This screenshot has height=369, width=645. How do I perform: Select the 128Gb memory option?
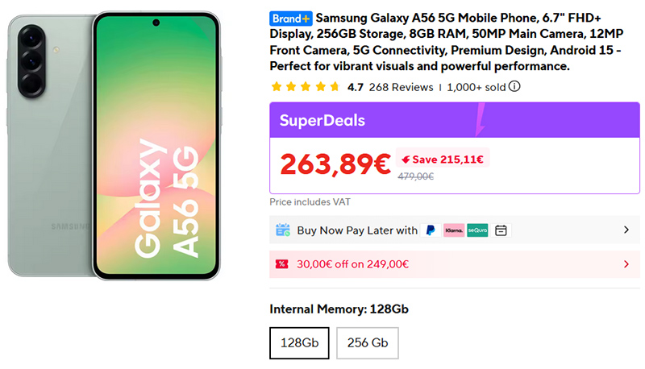(299, 342)
